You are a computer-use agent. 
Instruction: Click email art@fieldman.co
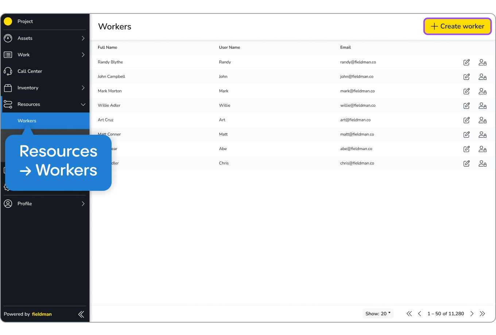pos(355,120)
